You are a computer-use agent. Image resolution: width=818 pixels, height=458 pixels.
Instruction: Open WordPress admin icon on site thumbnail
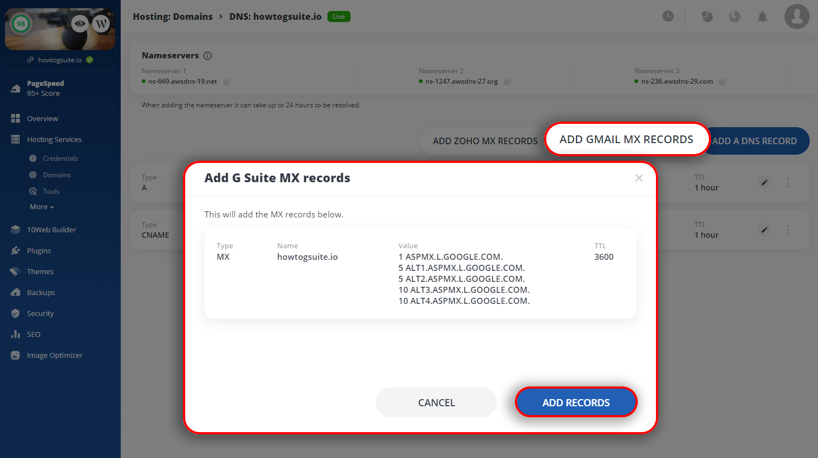pos(101,23)
